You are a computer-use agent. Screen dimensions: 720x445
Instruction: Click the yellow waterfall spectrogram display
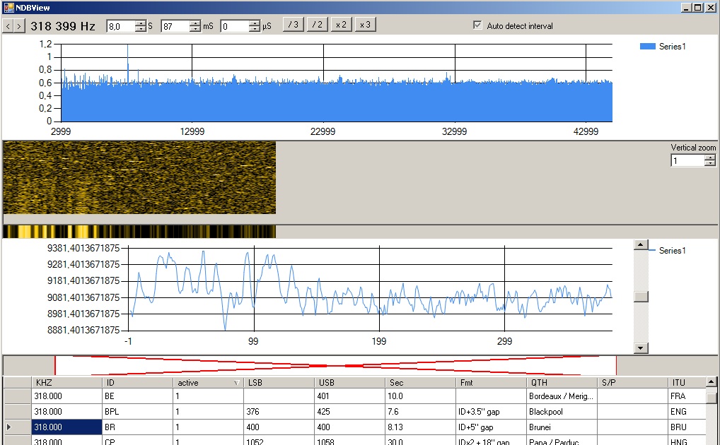[x=139, y=178]
